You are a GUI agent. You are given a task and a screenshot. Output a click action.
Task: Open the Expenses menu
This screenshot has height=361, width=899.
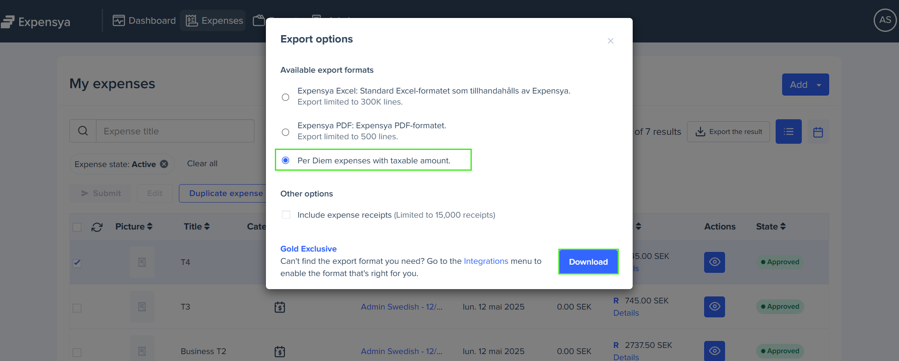[x=214, y=20]
